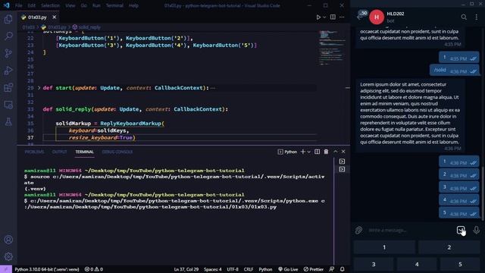
Task: Open the Manage gear icon
Action: pos(8,256)
